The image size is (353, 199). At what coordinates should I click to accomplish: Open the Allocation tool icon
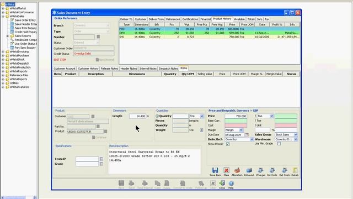237,170
